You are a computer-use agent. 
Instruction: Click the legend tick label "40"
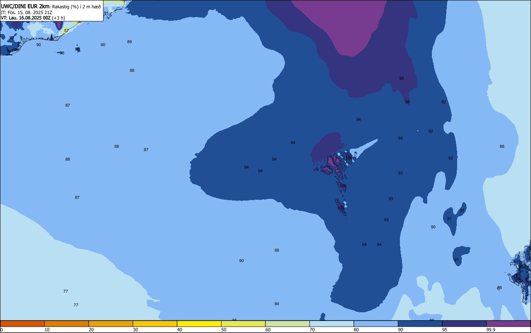pyautogui.click(x=180, y=330)
